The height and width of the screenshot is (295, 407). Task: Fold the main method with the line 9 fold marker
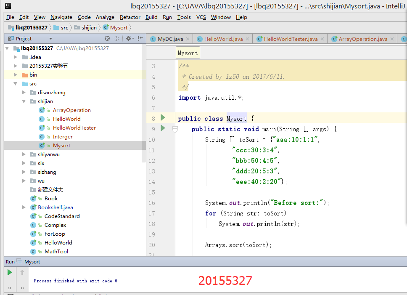click(175, 129)
